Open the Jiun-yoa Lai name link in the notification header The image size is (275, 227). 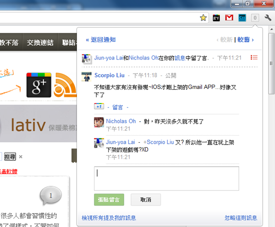coord(109,58)
